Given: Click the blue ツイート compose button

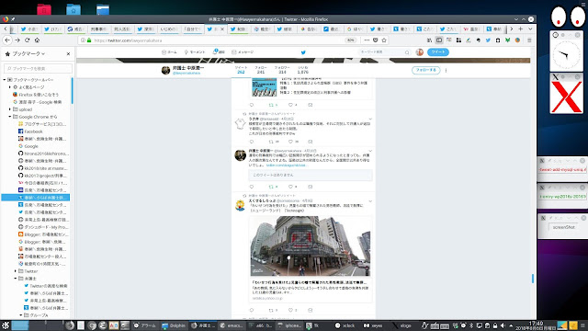Looking at the screenshot, I should click(x=438, y=52).
